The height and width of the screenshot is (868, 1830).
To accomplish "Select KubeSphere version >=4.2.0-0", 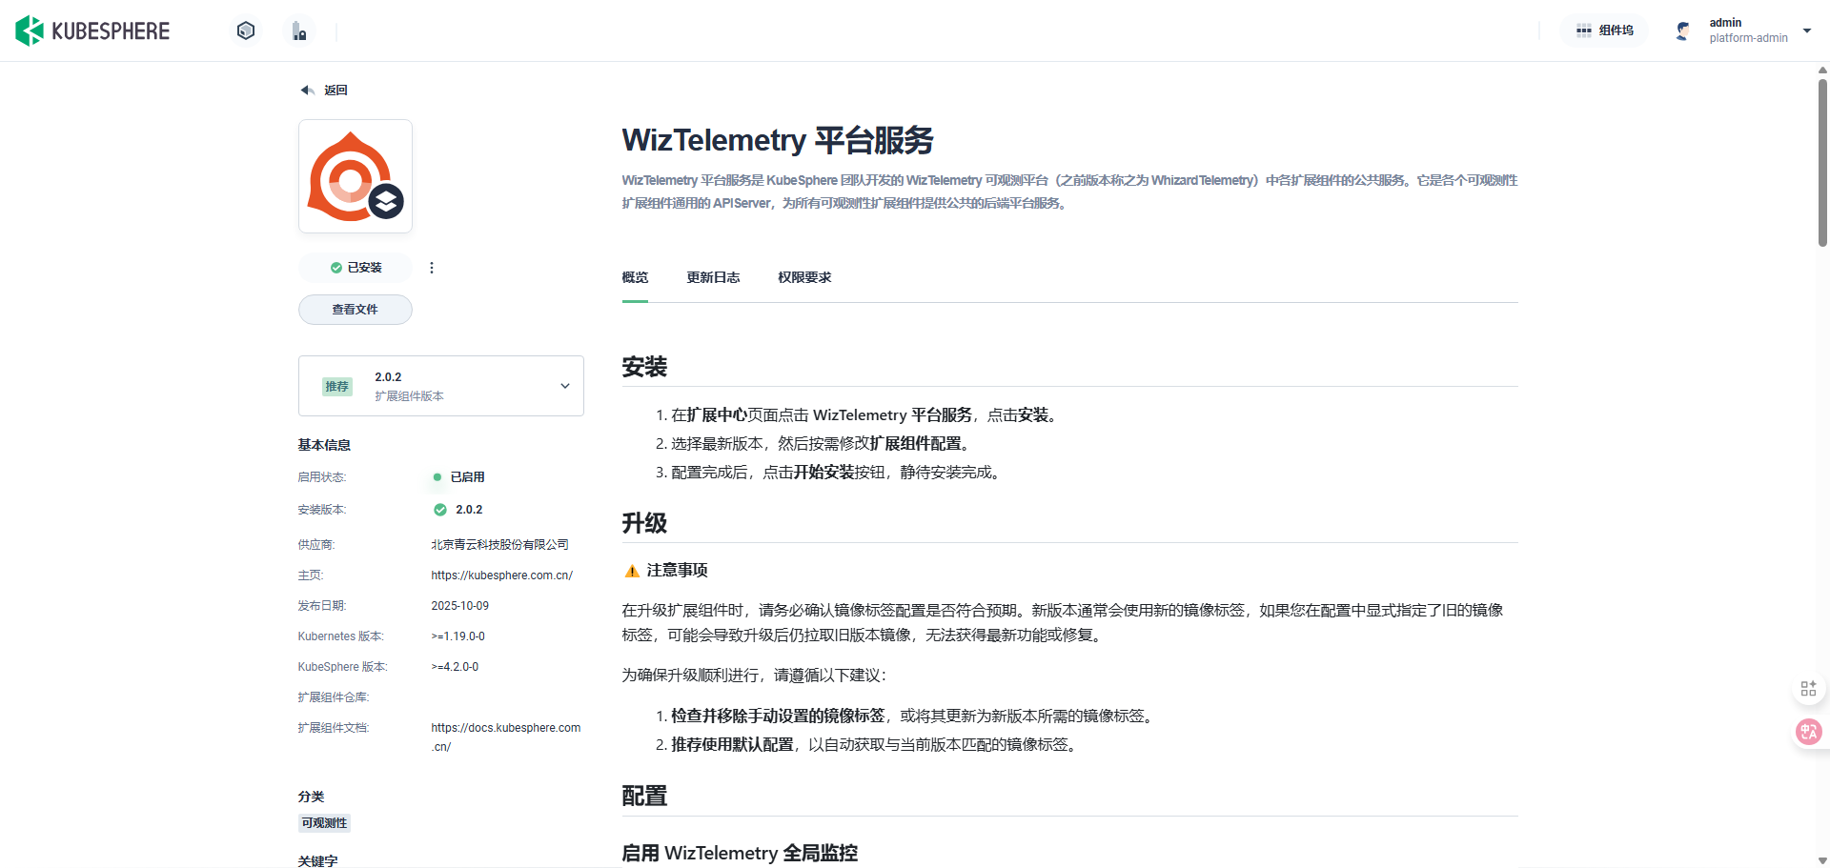I will click(x=455, y=667).
